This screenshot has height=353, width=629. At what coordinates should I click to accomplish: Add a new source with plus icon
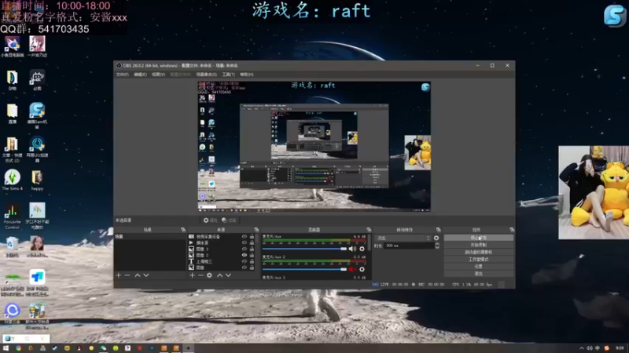click(x=192, y=275)
